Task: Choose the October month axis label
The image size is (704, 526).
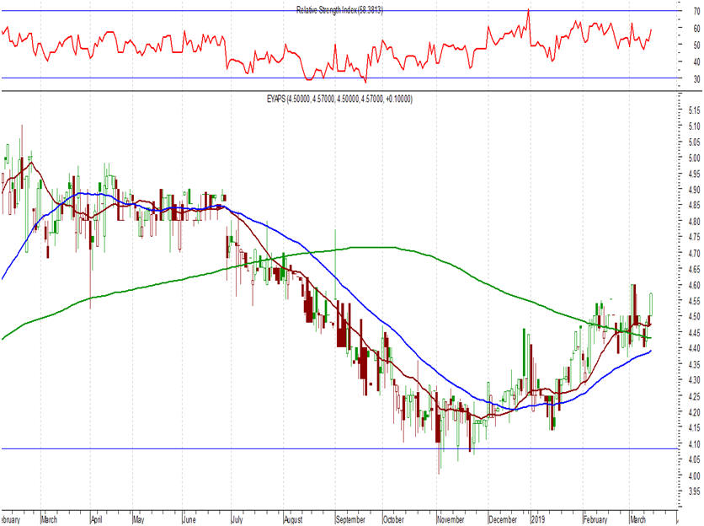Action: [393, 519]
